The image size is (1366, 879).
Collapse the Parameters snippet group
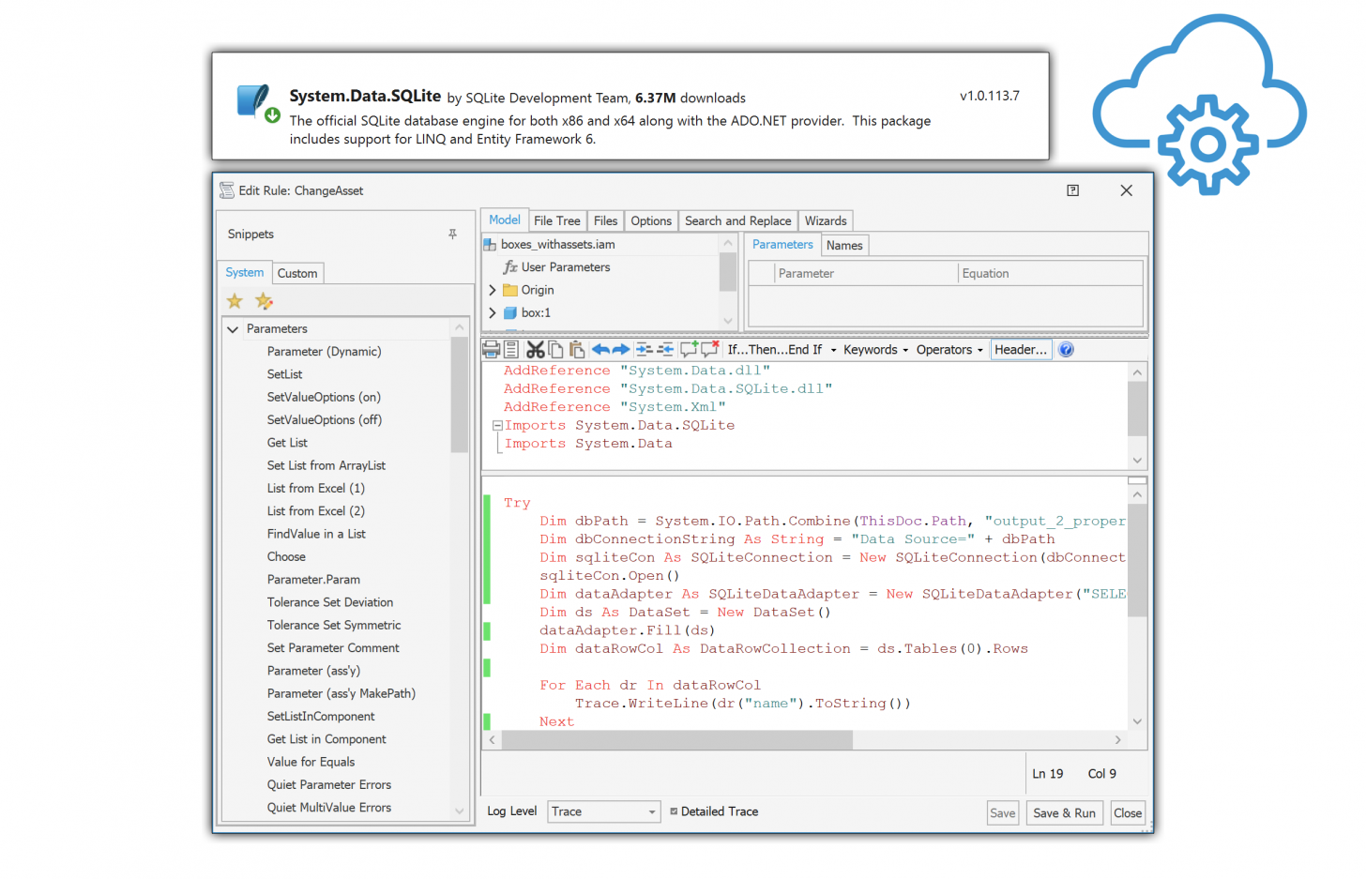tap(233, 329)
